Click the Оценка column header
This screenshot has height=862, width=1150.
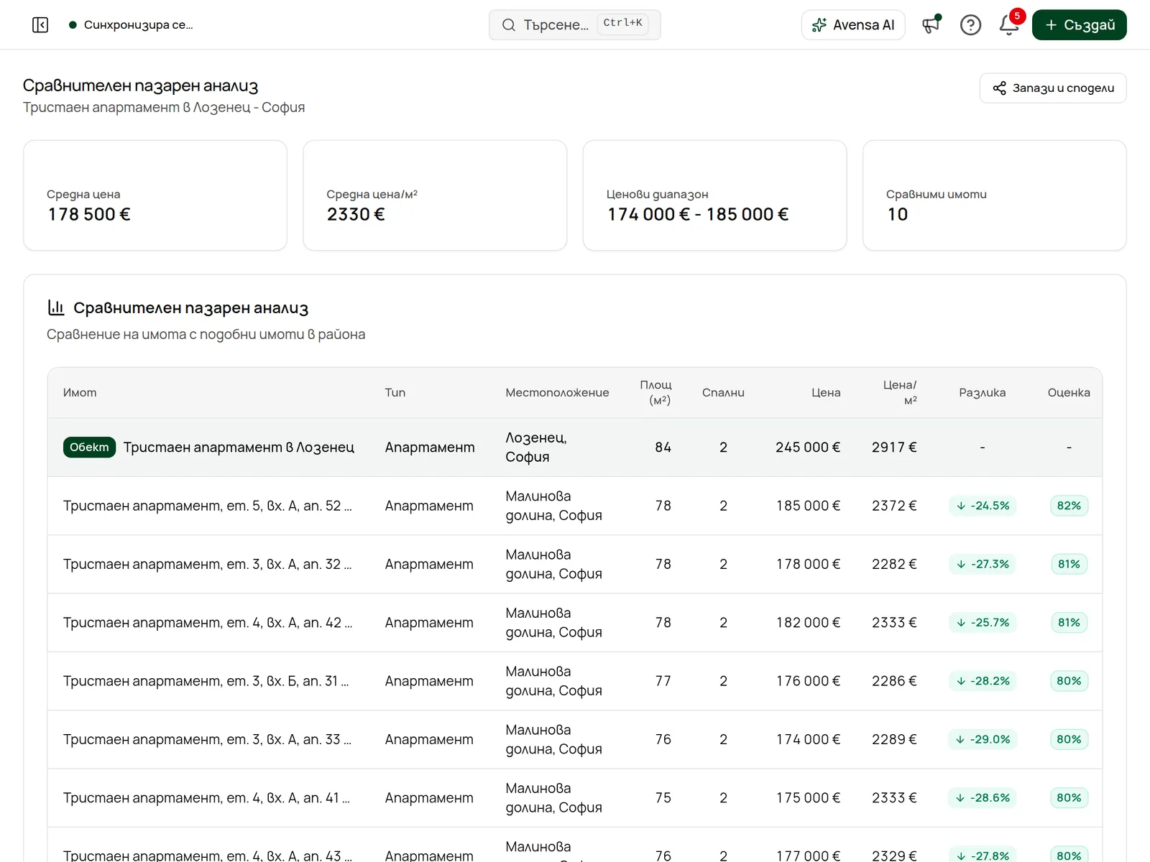[1069, 392]
